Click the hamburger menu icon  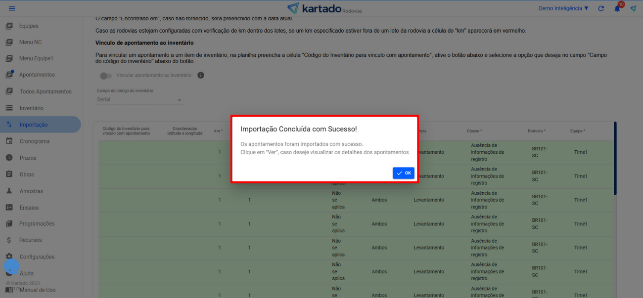[x=12, y=8]
